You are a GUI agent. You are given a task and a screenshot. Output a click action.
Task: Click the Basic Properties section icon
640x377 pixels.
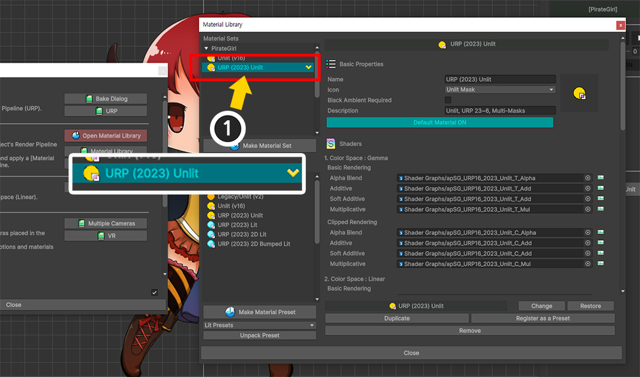331,64
